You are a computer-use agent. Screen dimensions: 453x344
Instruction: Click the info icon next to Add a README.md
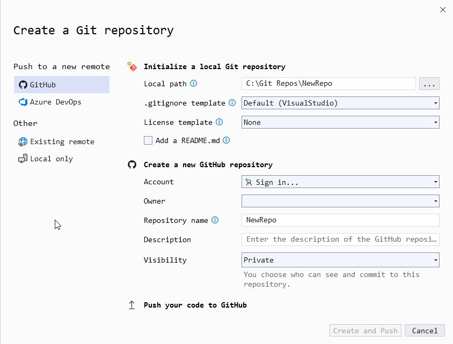point(226,140)
